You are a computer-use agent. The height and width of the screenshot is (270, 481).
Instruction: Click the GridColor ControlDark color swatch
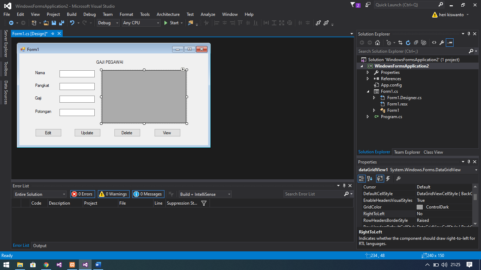click(420, 207)
